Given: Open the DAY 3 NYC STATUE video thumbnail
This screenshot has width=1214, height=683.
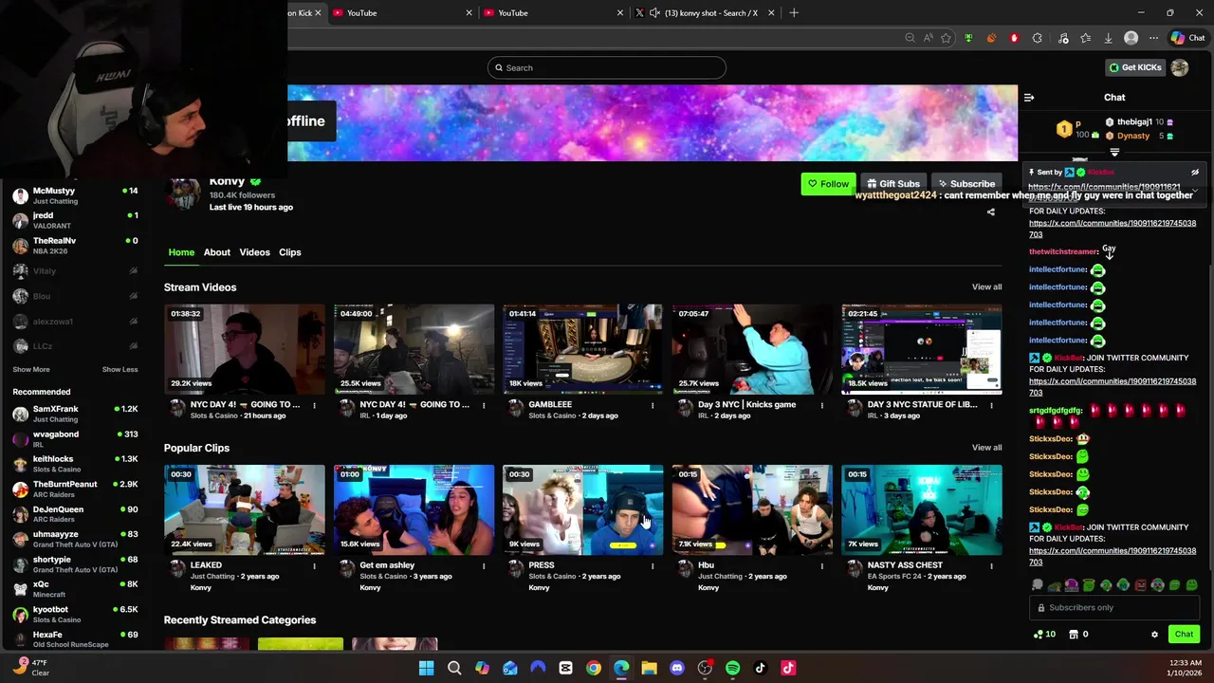Looking at the screenshot, I should (x=921, y=349).
